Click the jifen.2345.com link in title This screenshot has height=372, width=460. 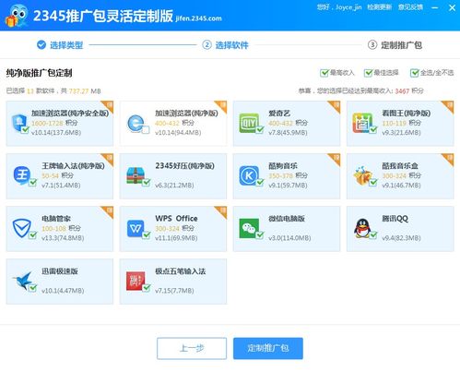198,18
